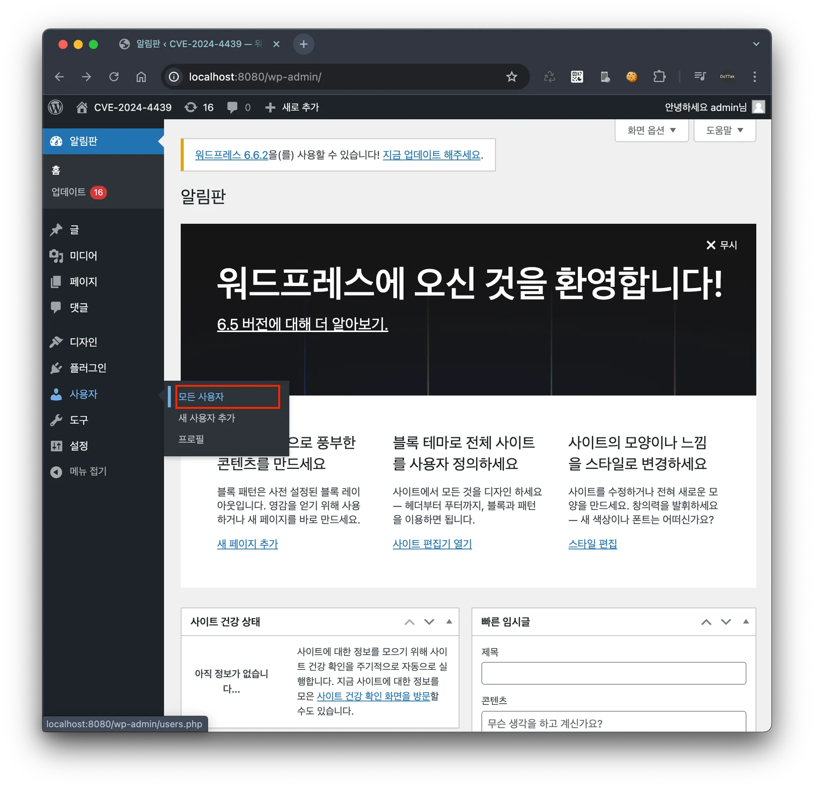Image resolution: width=814 pixels, height=788 pixels.
Task: Open the 플러그인 sidebar menu
Action: click(87, 368)
